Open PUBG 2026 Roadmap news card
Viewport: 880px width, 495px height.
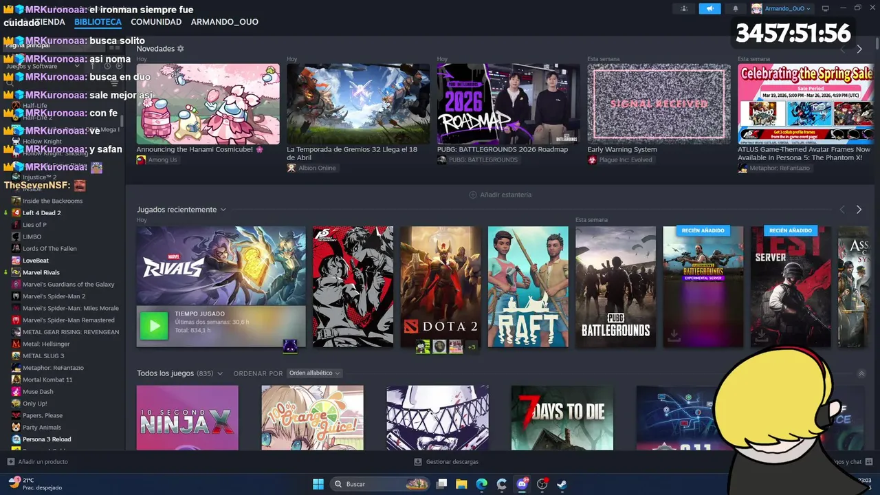tap(509, 104)
